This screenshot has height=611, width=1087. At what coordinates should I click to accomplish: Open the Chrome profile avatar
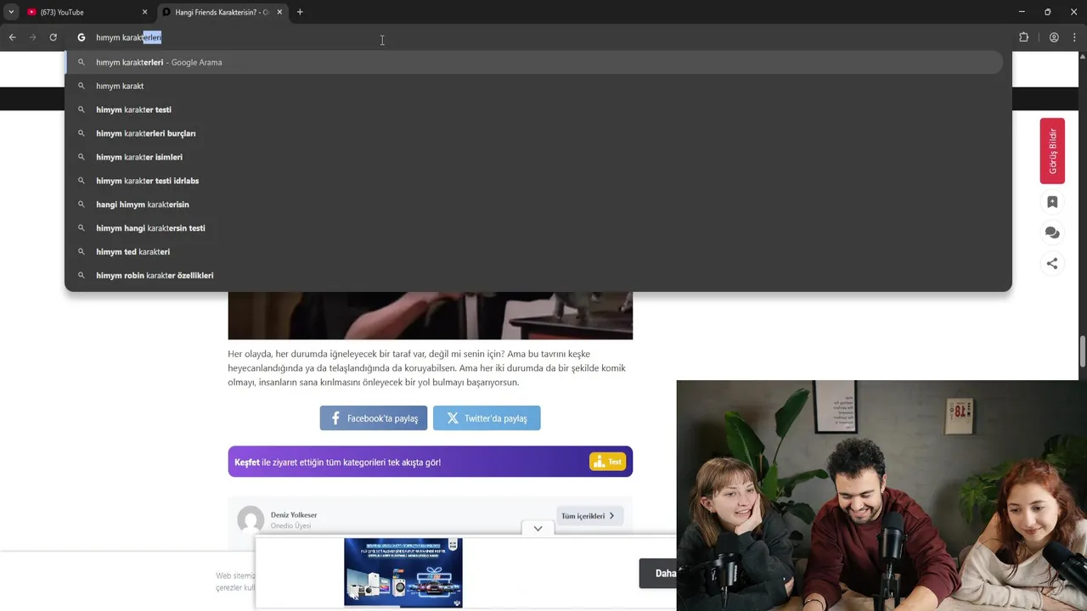tap(1054, 37)
